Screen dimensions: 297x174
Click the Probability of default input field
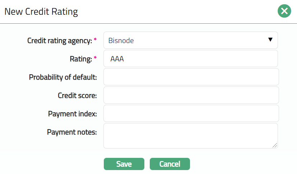click(190, 77)
